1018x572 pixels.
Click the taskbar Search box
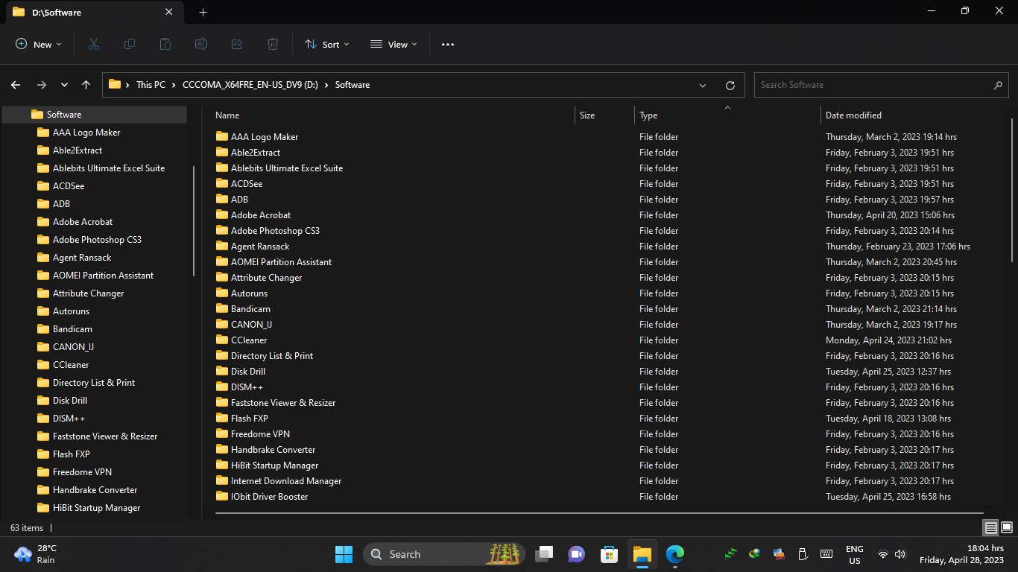pyautogui.click(x=444, y=554)
